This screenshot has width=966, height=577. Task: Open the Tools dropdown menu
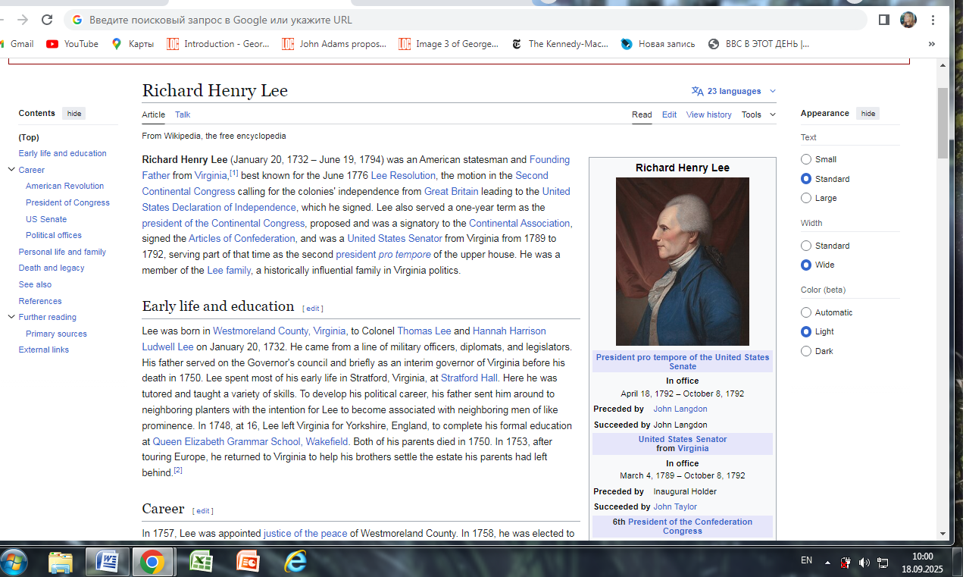pos(758,114)
